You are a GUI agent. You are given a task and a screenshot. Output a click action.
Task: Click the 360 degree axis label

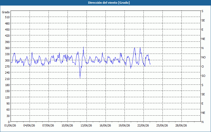point(7,48)
